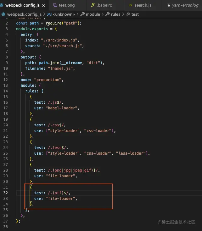
Task: Click the output: key on line 8
Action: click(28, 57)
